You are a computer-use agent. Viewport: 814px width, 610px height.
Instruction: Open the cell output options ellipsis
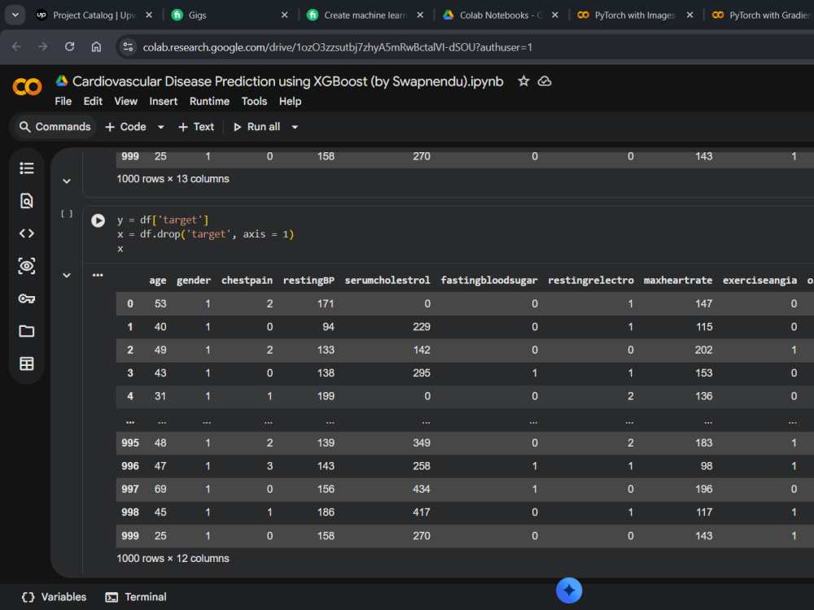point(98,275)
